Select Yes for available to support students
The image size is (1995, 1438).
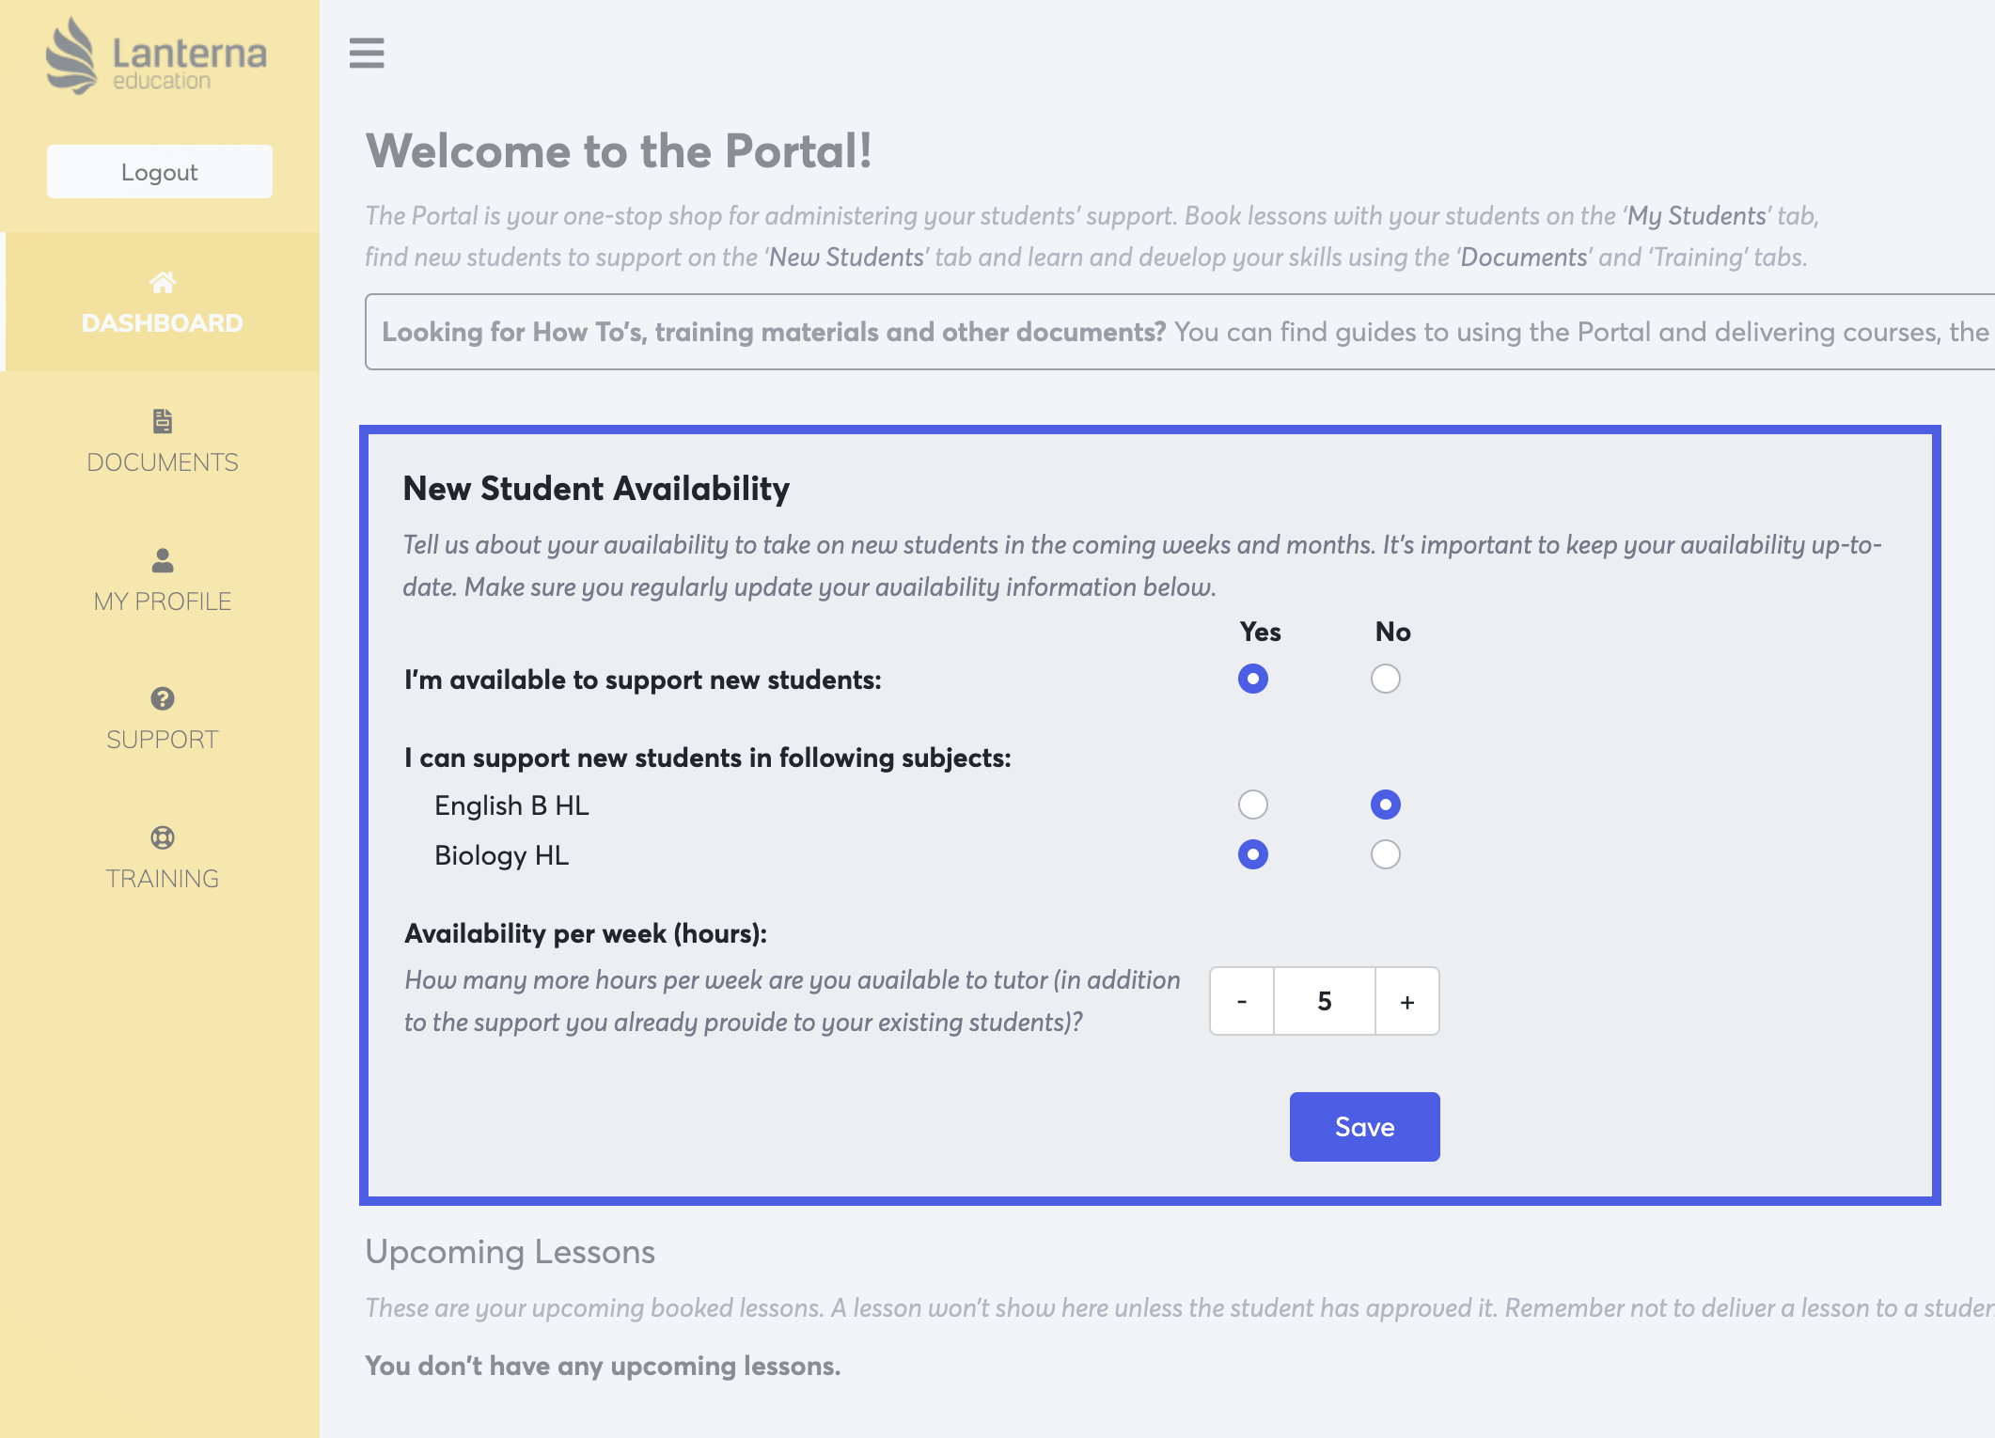pyautogui.click(x=1253, y=679)
